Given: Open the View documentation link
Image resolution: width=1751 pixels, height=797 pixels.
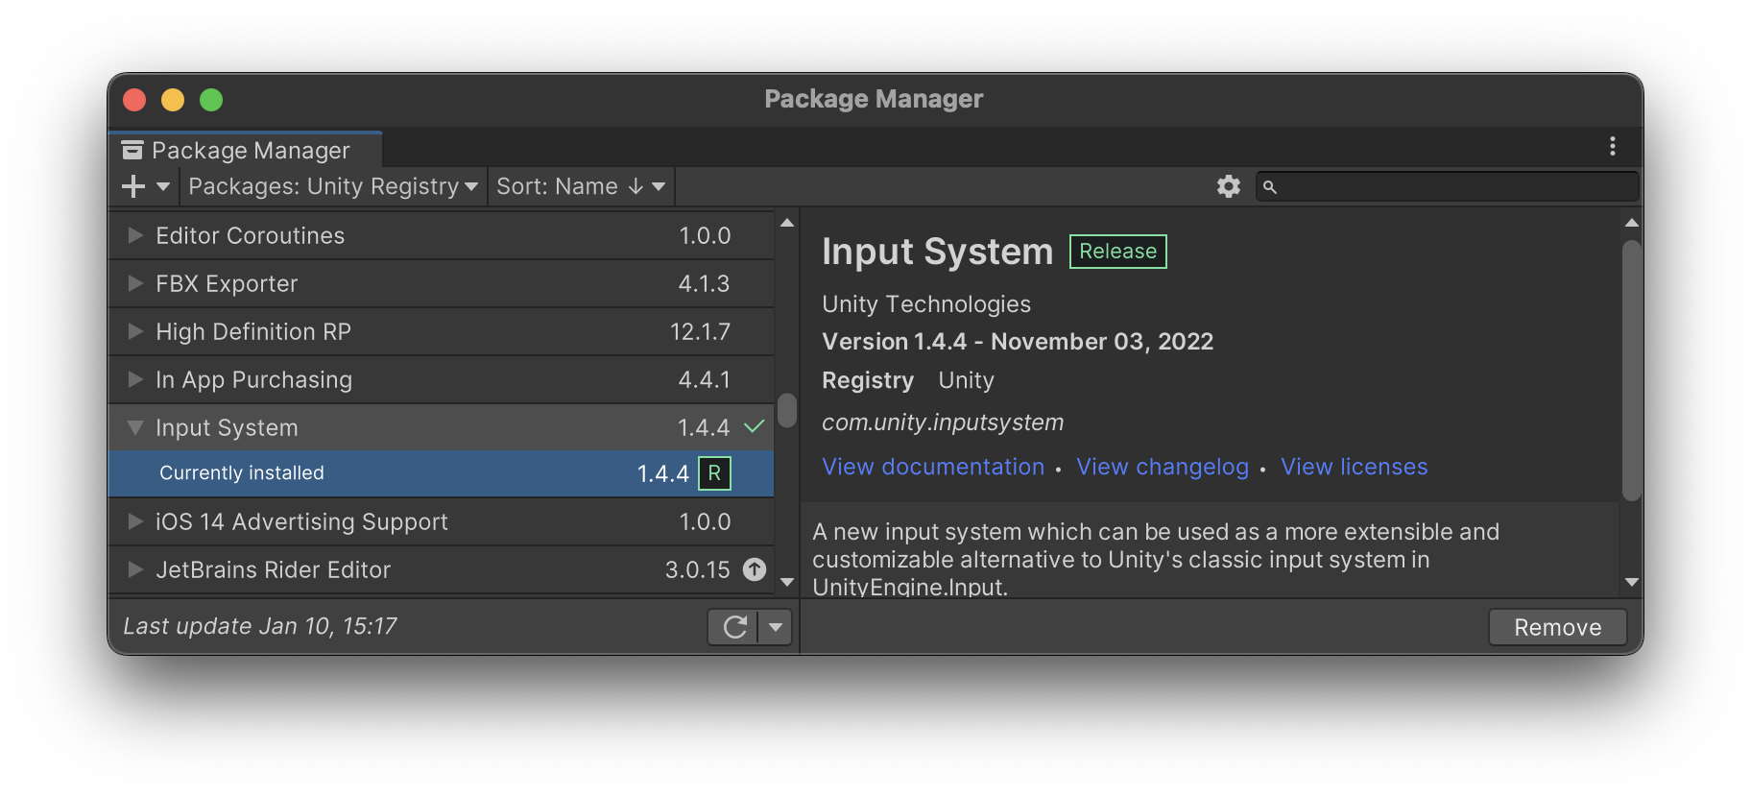Looking at the screenshot, I should (933, 467).
